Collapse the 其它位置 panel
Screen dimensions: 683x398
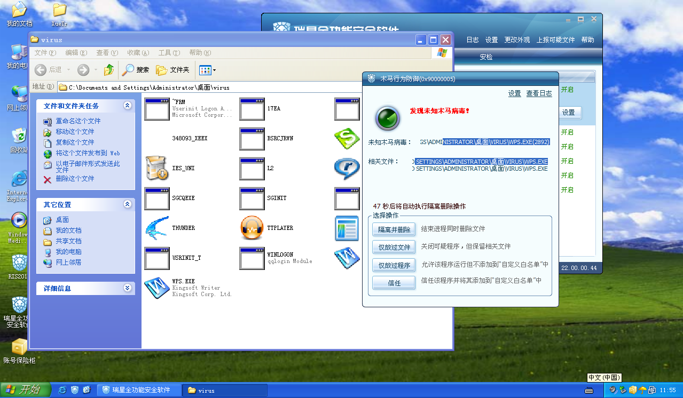click(127, 204)
